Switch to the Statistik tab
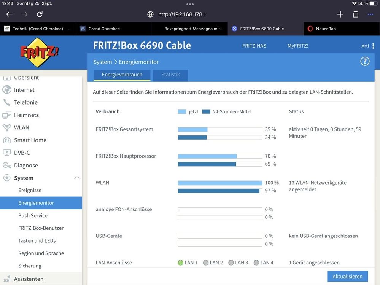 coord(170,75)
